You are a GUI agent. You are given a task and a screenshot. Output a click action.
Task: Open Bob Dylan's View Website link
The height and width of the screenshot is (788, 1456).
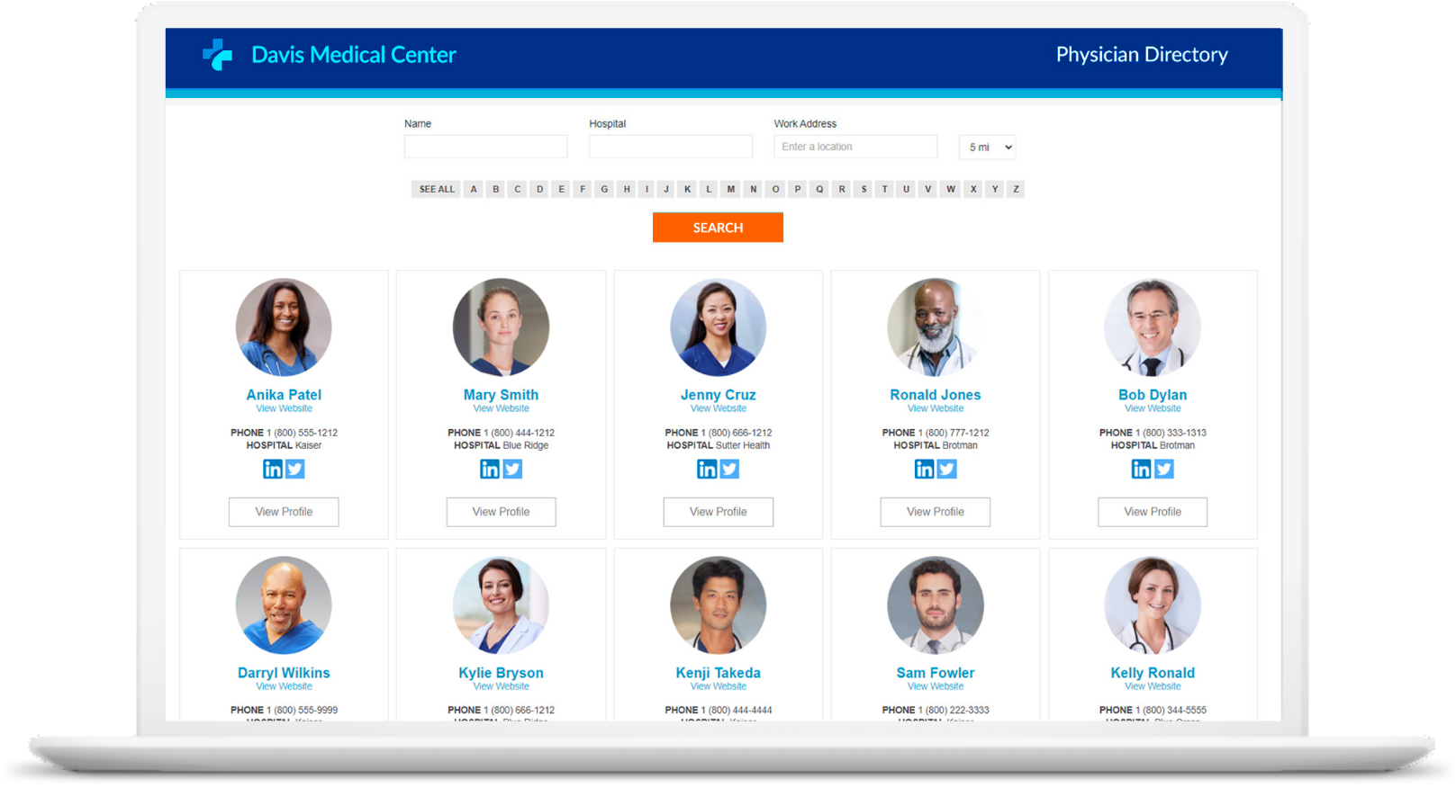coord(1153,408)
